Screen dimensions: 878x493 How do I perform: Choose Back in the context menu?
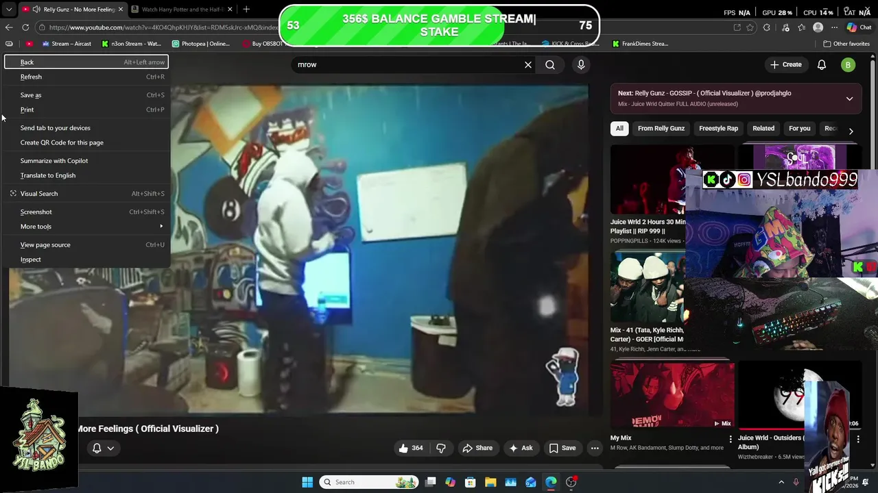86,62
